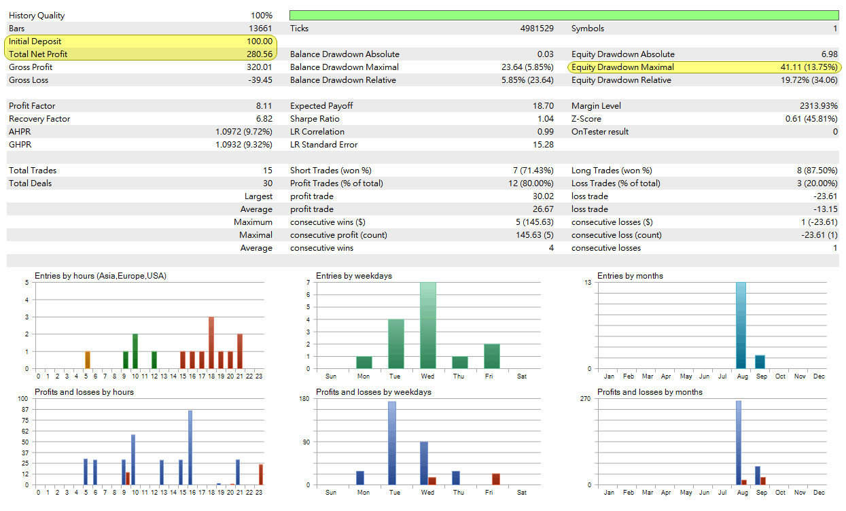Select the Sep bar in Entries by months
This screenshot has width=846, height=511.
(x=760, y=362)
